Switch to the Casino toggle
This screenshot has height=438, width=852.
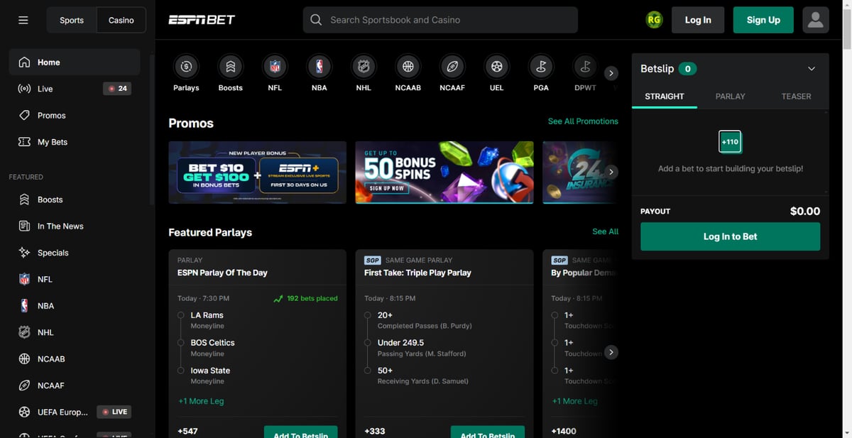[x=121, y=20]
